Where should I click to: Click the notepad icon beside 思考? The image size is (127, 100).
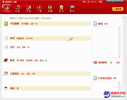pos(6,38)
